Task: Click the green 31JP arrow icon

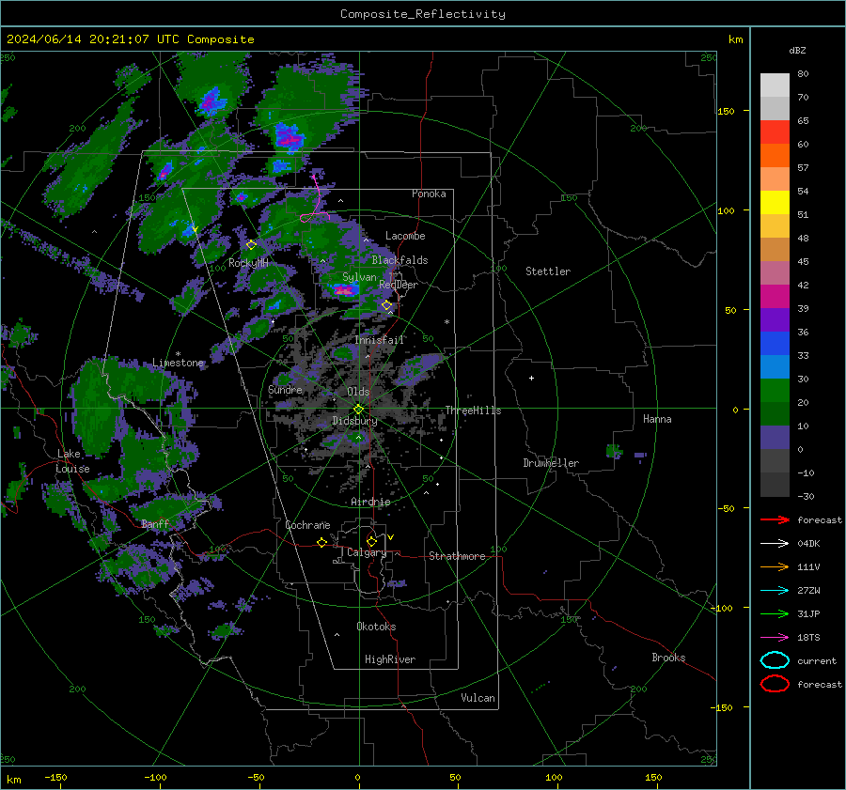Action: tap(775, 613)
